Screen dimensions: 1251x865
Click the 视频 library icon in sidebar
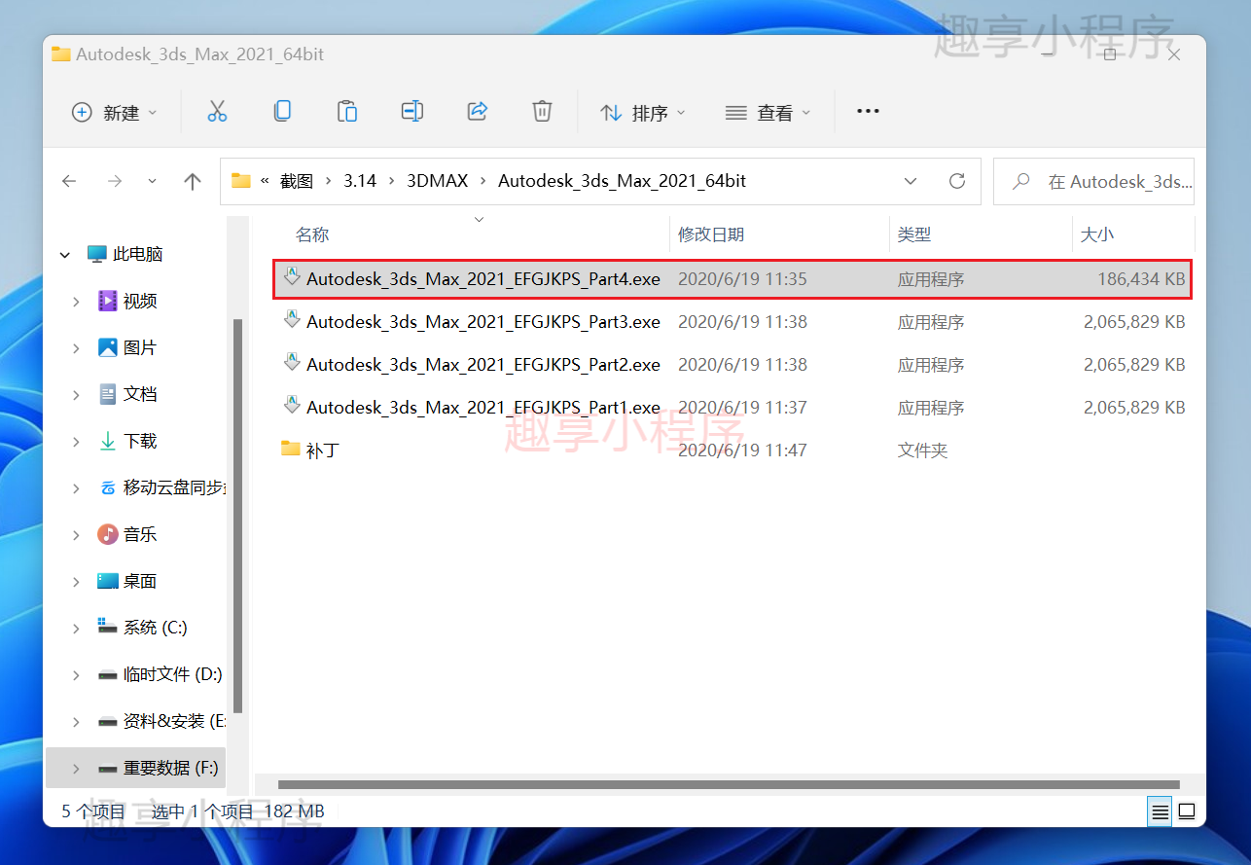click(108, 301)
